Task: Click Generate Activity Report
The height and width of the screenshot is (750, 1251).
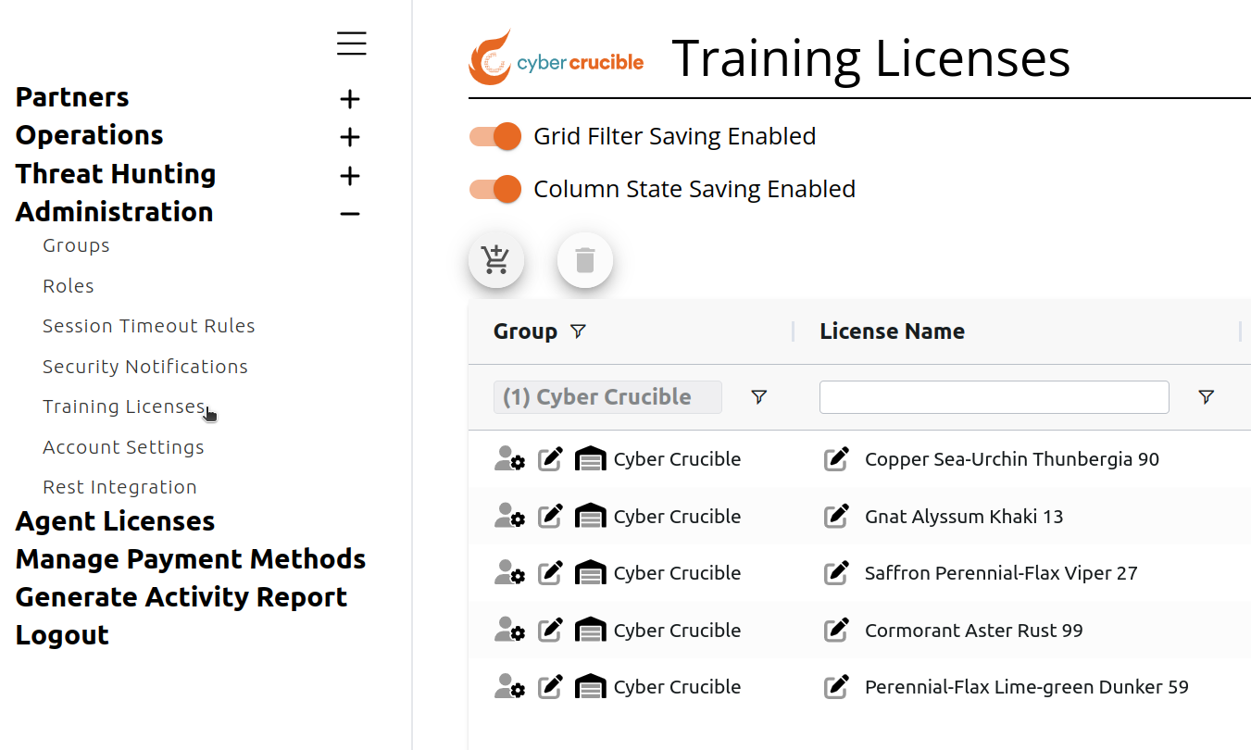Action: [181, 597]
